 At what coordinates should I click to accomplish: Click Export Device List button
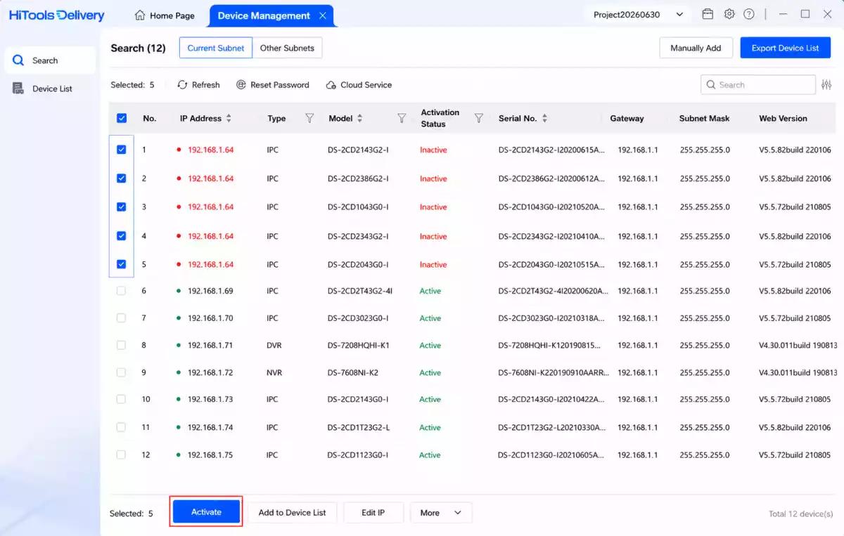(785, 48)
